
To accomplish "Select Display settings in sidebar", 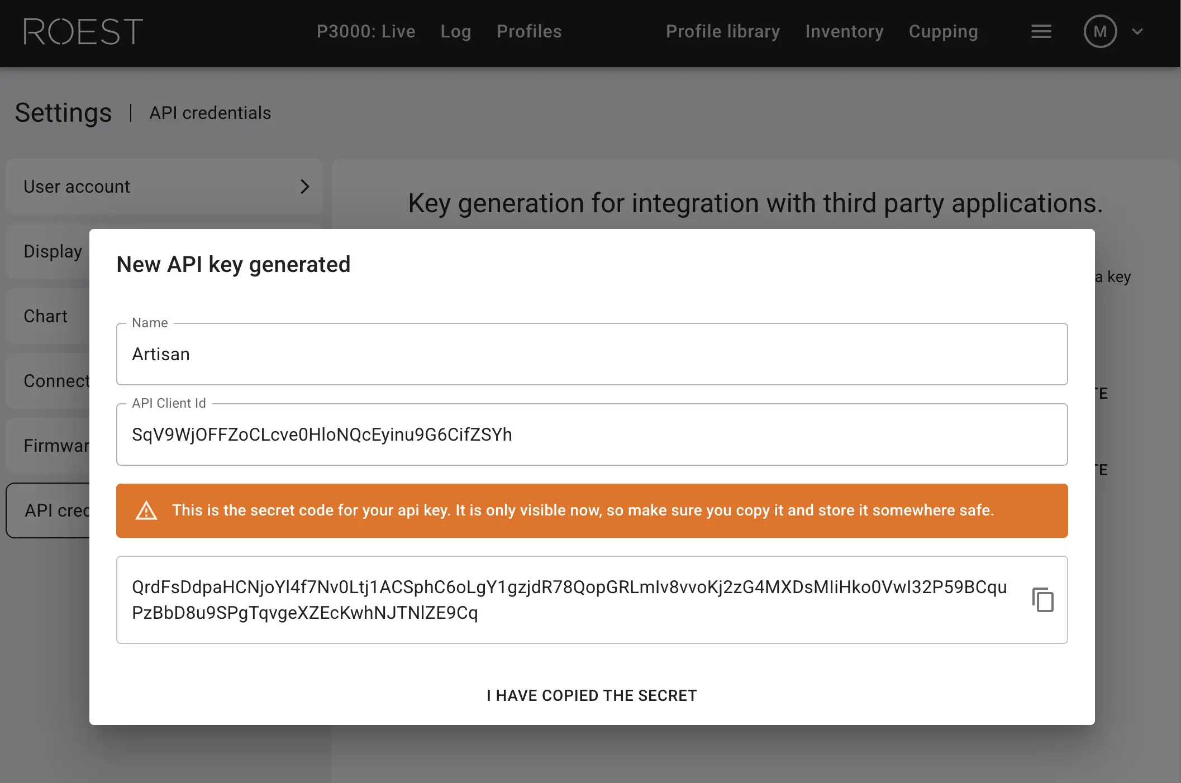I will [53, 251].
